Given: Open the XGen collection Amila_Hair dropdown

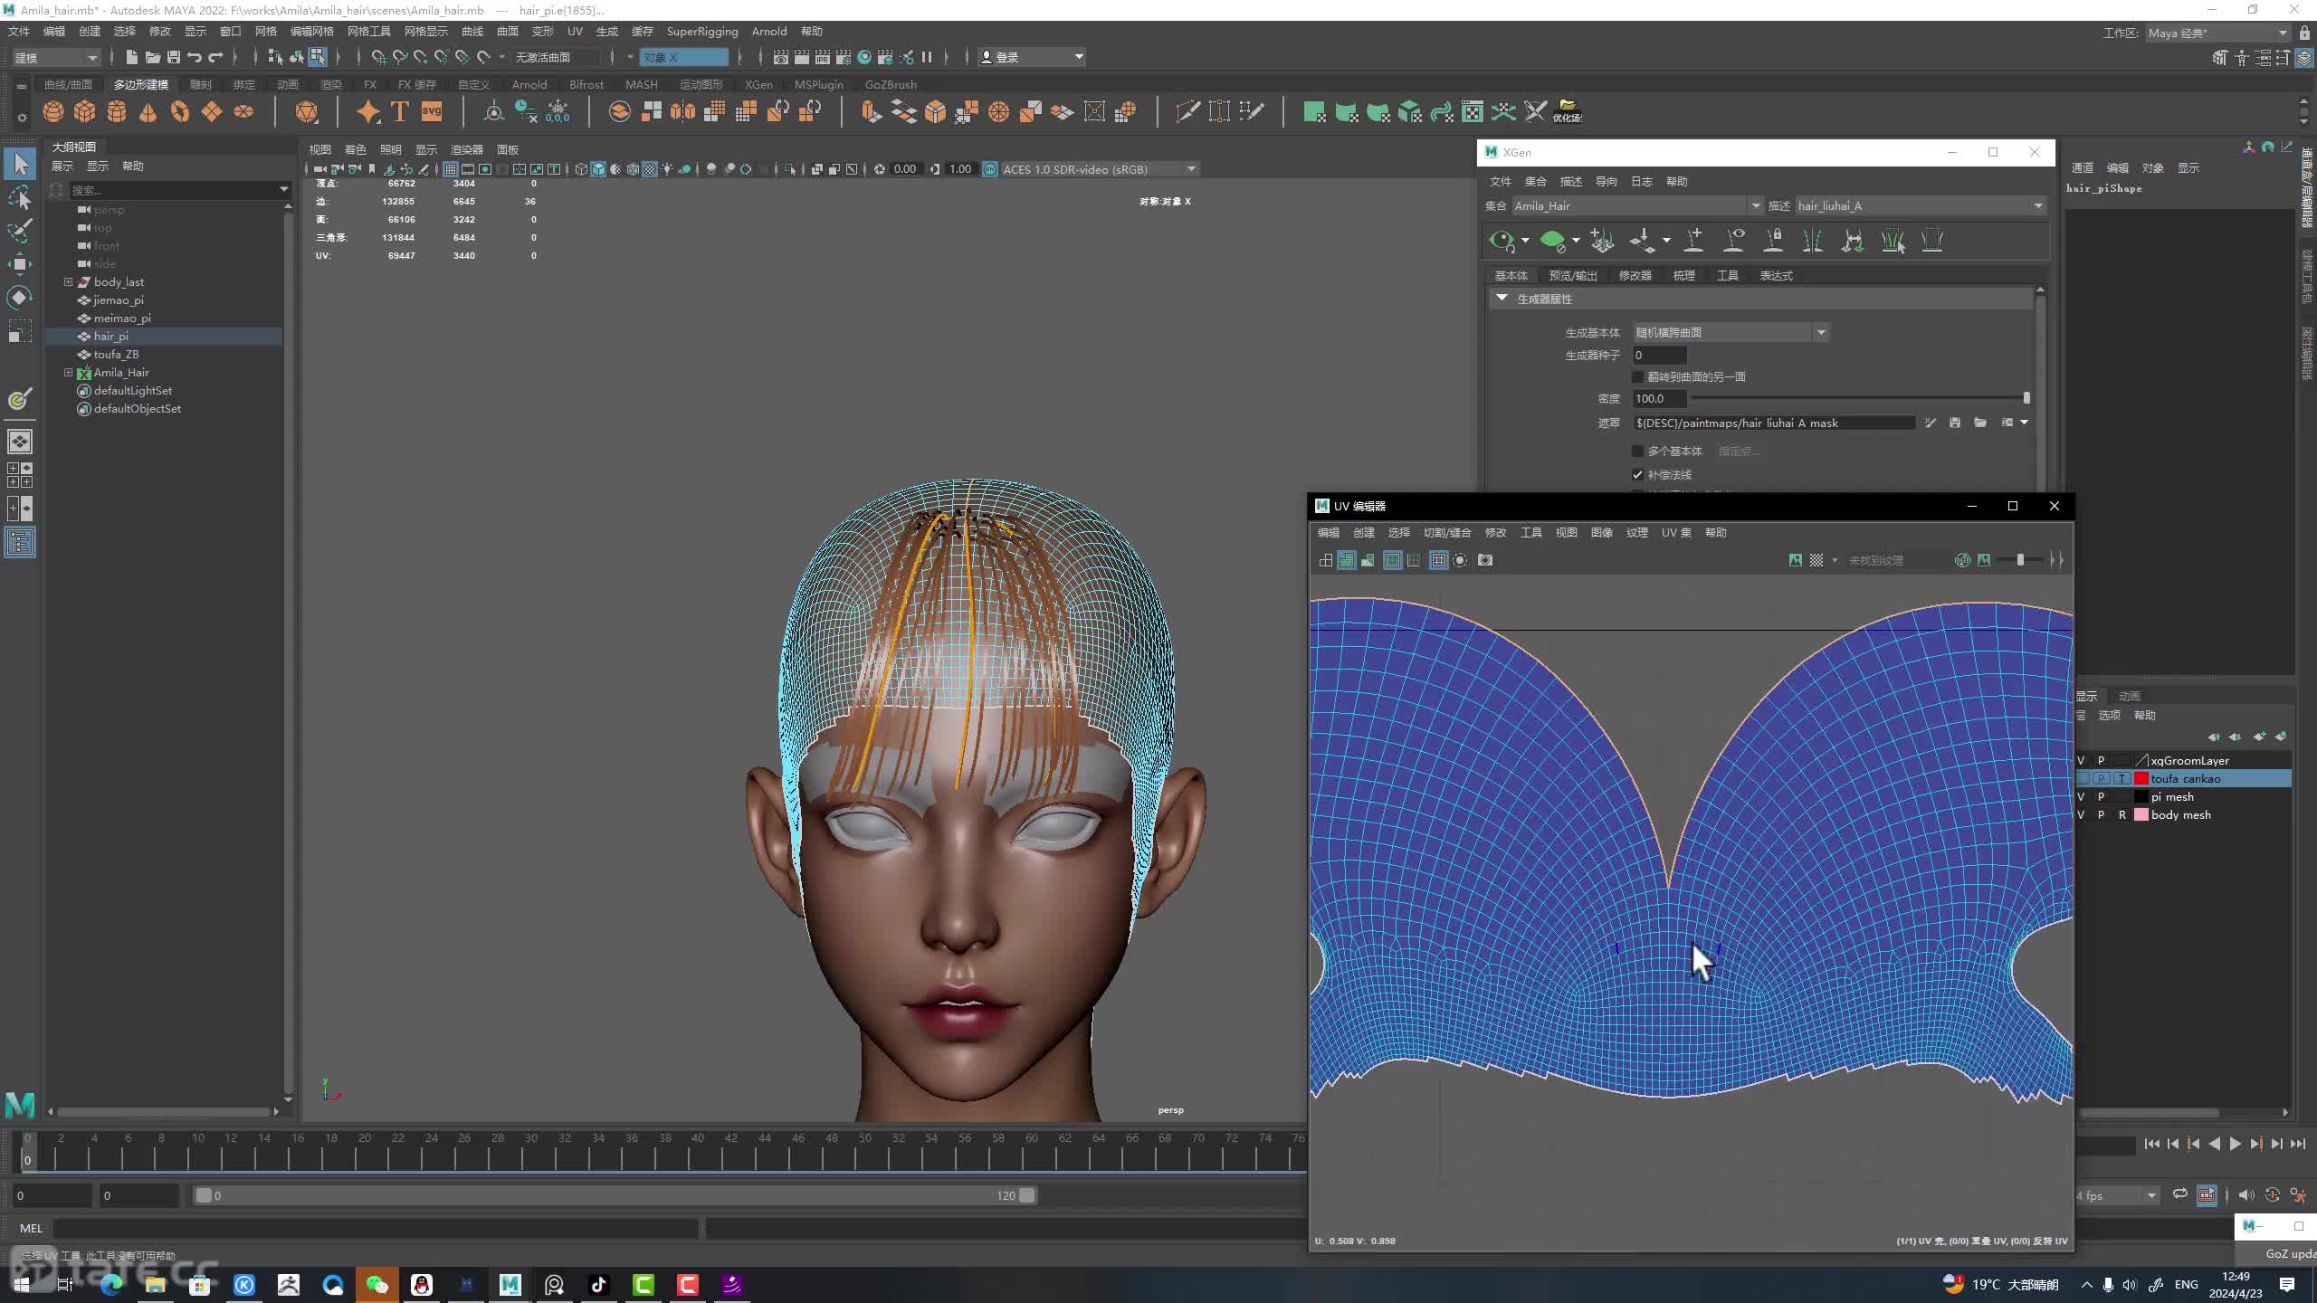Looking at the screenshot, I should [1638, 206].
